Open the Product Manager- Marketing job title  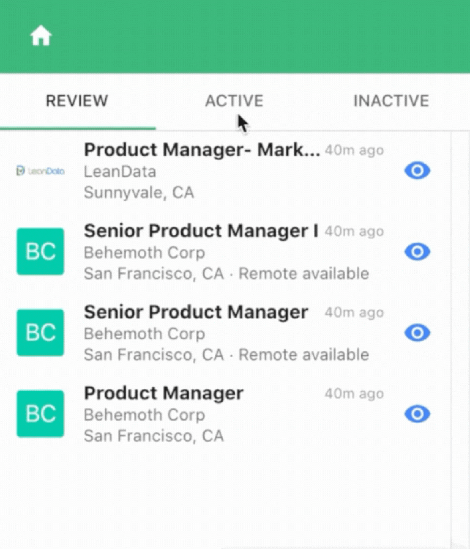tap(201, 150)
